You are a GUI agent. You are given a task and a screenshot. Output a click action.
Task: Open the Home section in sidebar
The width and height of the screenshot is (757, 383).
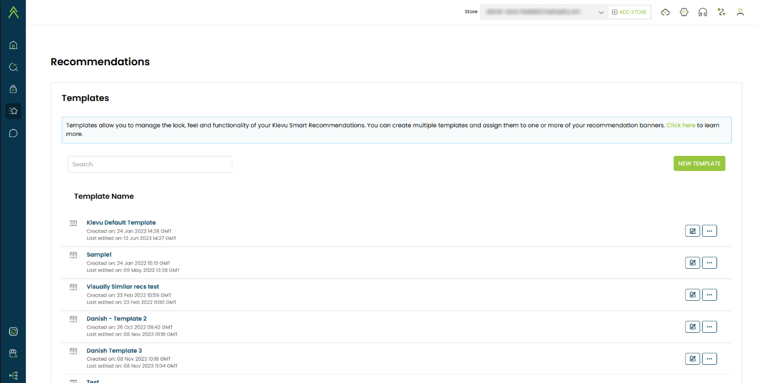coord(13,45)
